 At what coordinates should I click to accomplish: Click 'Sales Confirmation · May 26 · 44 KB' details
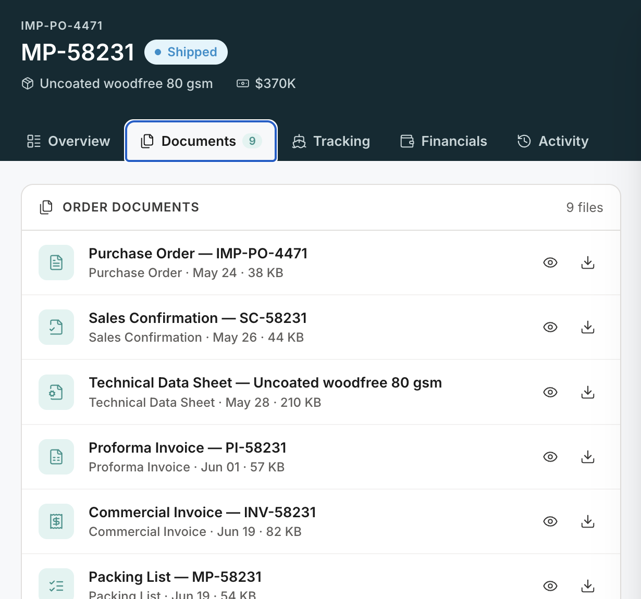point(196,338)
